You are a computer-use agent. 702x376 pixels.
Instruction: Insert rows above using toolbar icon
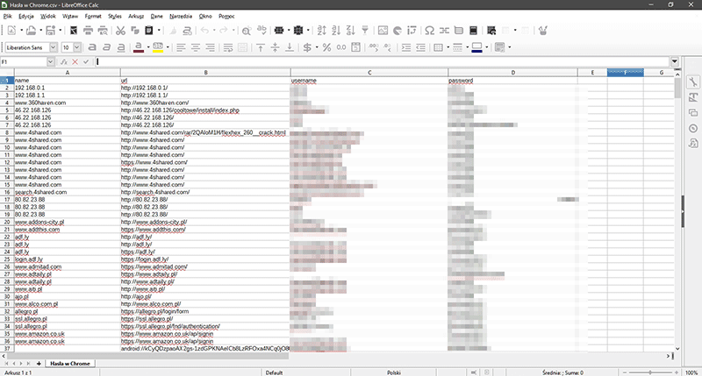[279, 31]
